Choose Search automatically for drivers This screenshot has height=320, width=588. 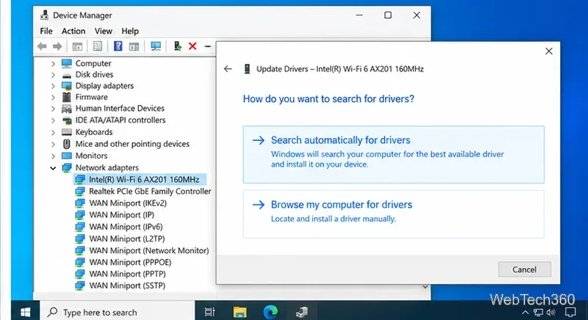393,155
